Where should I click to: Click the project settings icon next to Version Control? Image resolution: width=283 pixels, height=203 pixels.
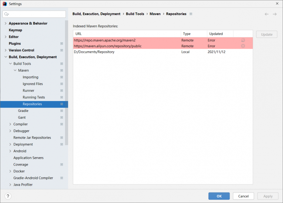pos(62,50)
